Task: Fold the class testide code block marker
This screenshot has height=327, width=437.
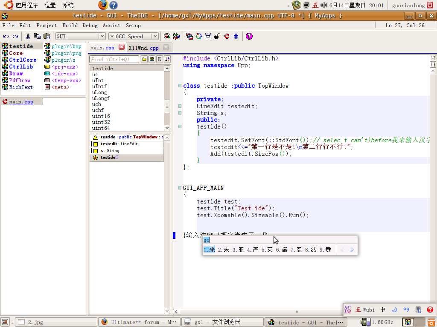Action: point(180,86)
